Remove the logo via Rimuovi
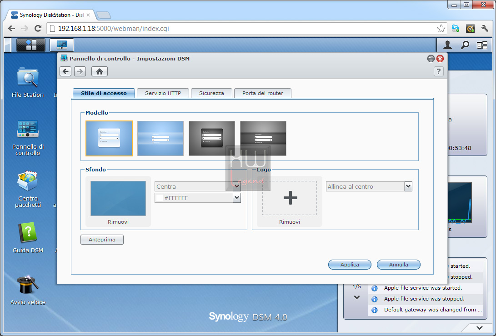The height and width of the screenshot is (336, 496). pyautogui.click(x=290, y=222)
